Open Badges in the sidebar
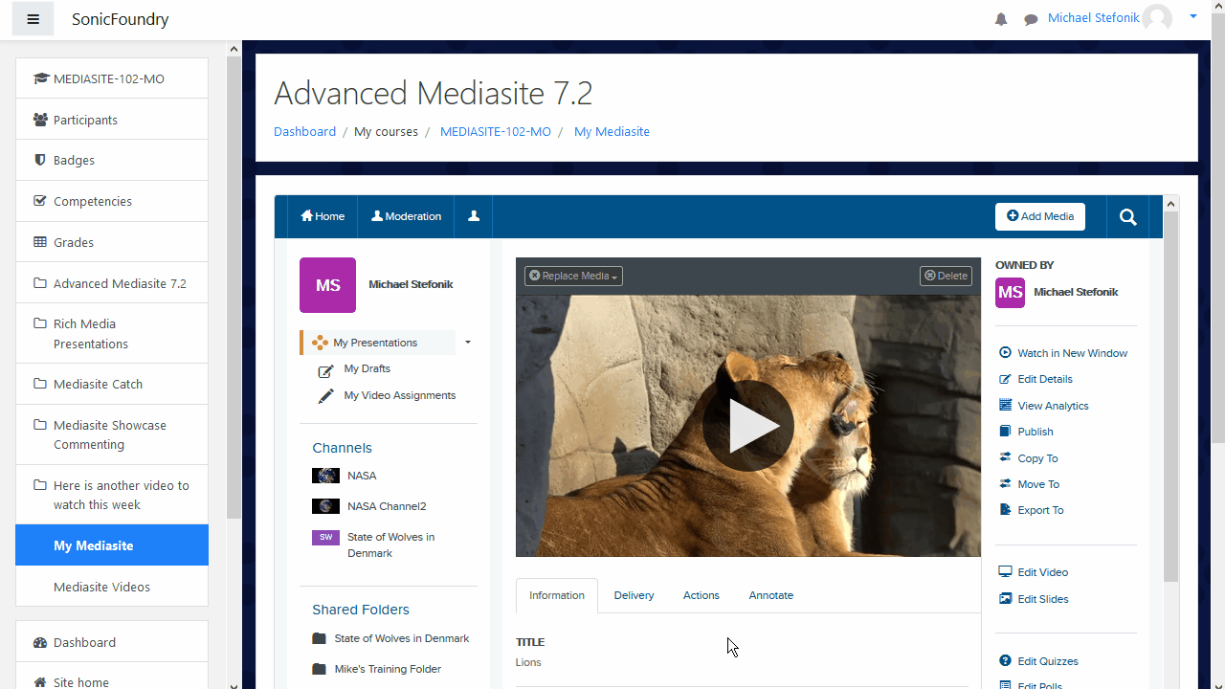 tap(112, 160)
